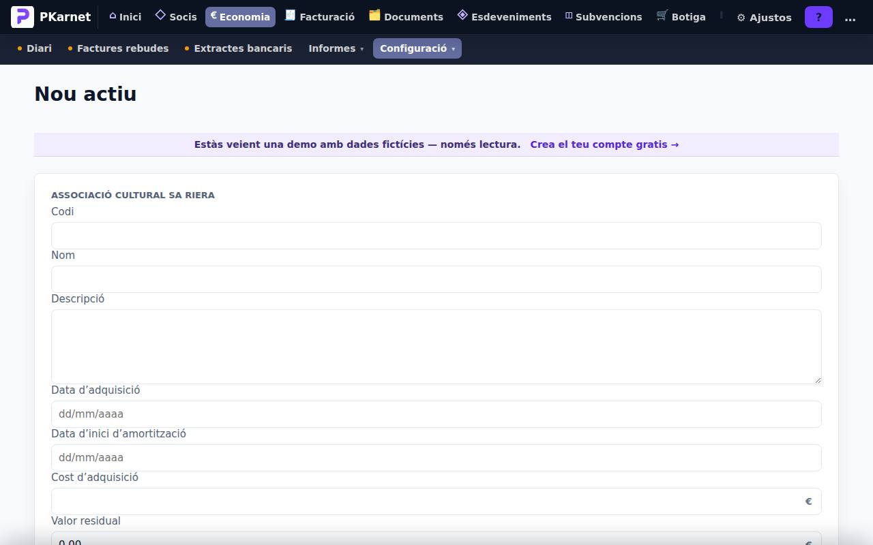This screenshot has height=545, width=873.
Task: Open the Inici home page
Action: tap(125, 17)
